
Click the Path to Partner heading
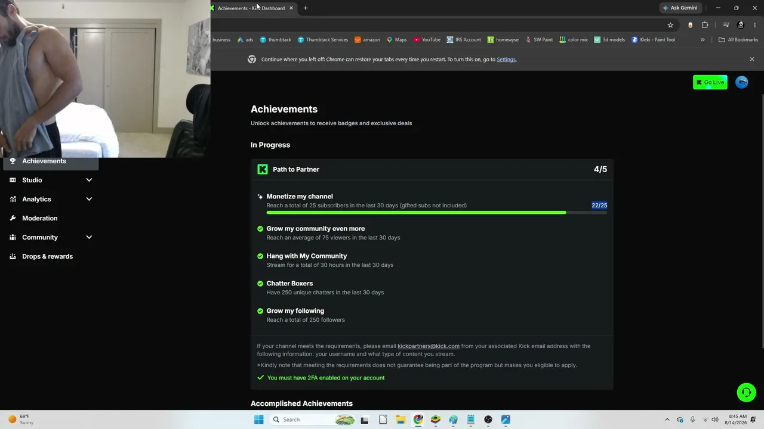click(296, 169)
